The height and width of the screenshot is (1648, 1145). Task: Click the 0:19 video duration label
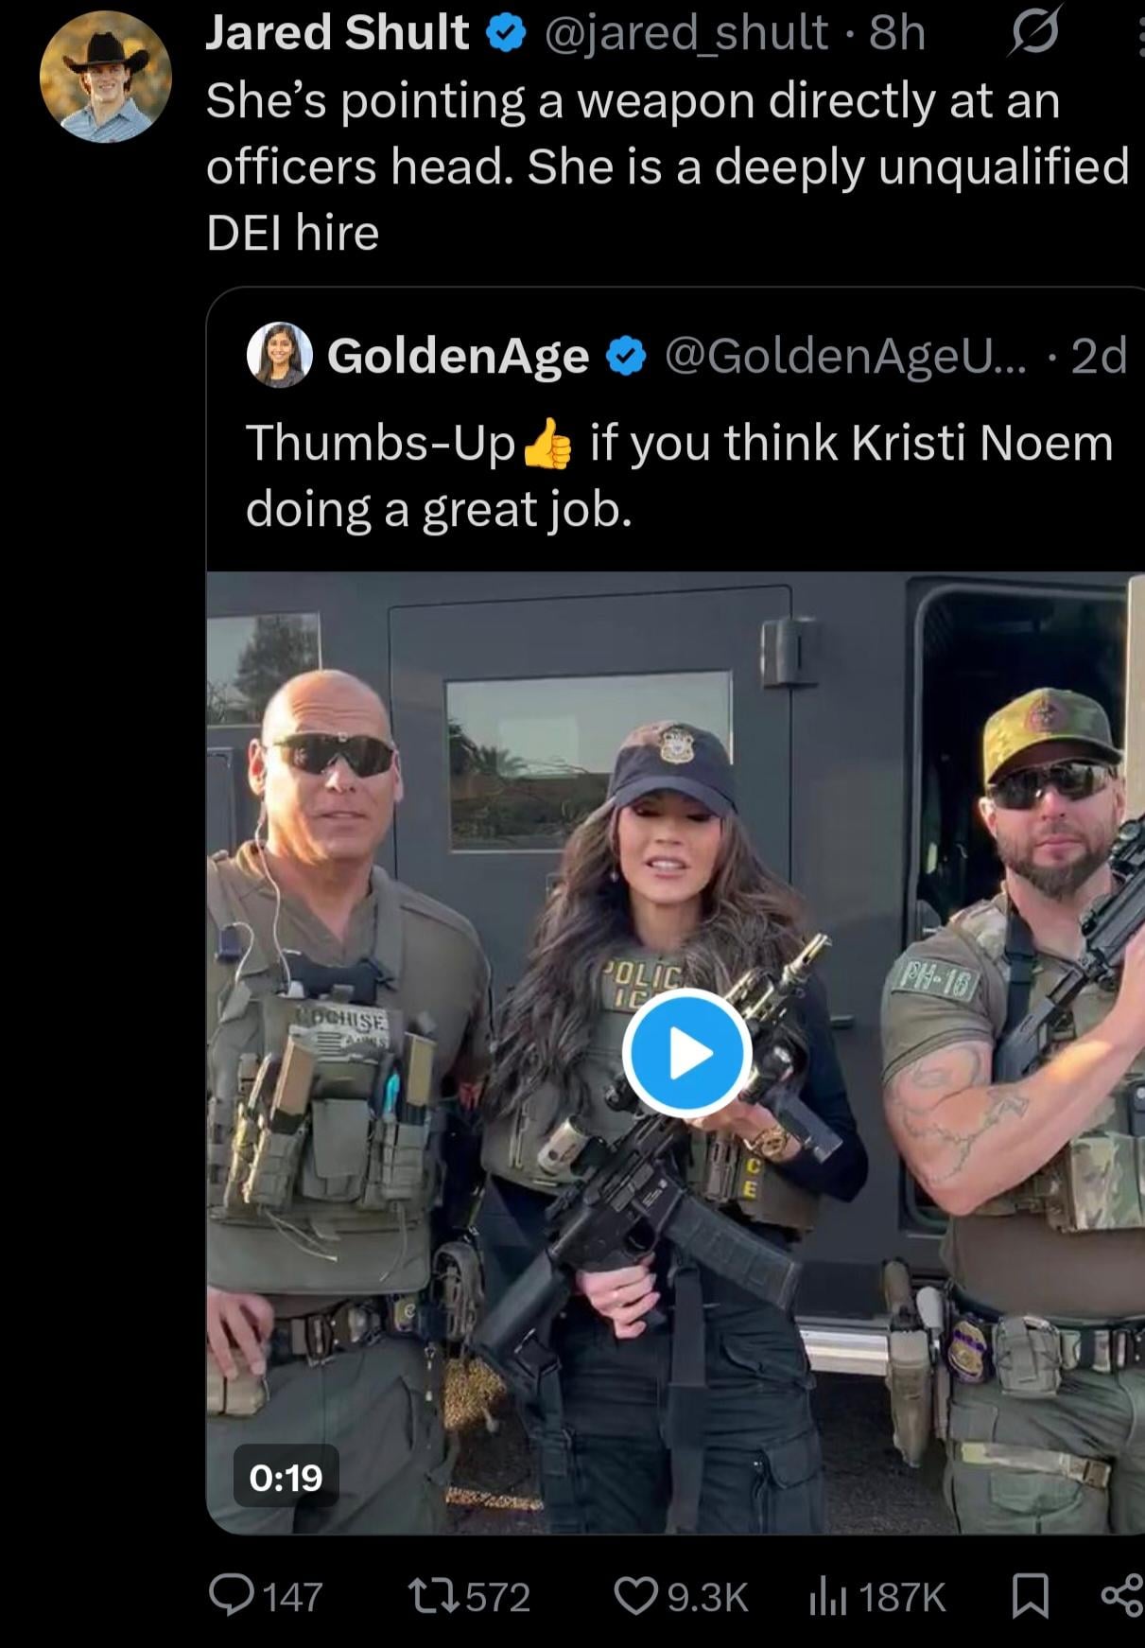tap(286, 1477)
